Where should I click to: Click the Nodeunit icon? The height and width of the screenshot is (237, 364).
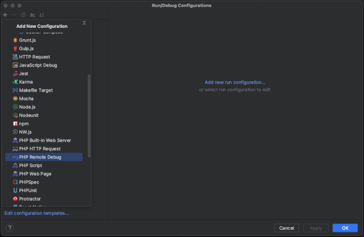tap(15, 115)
